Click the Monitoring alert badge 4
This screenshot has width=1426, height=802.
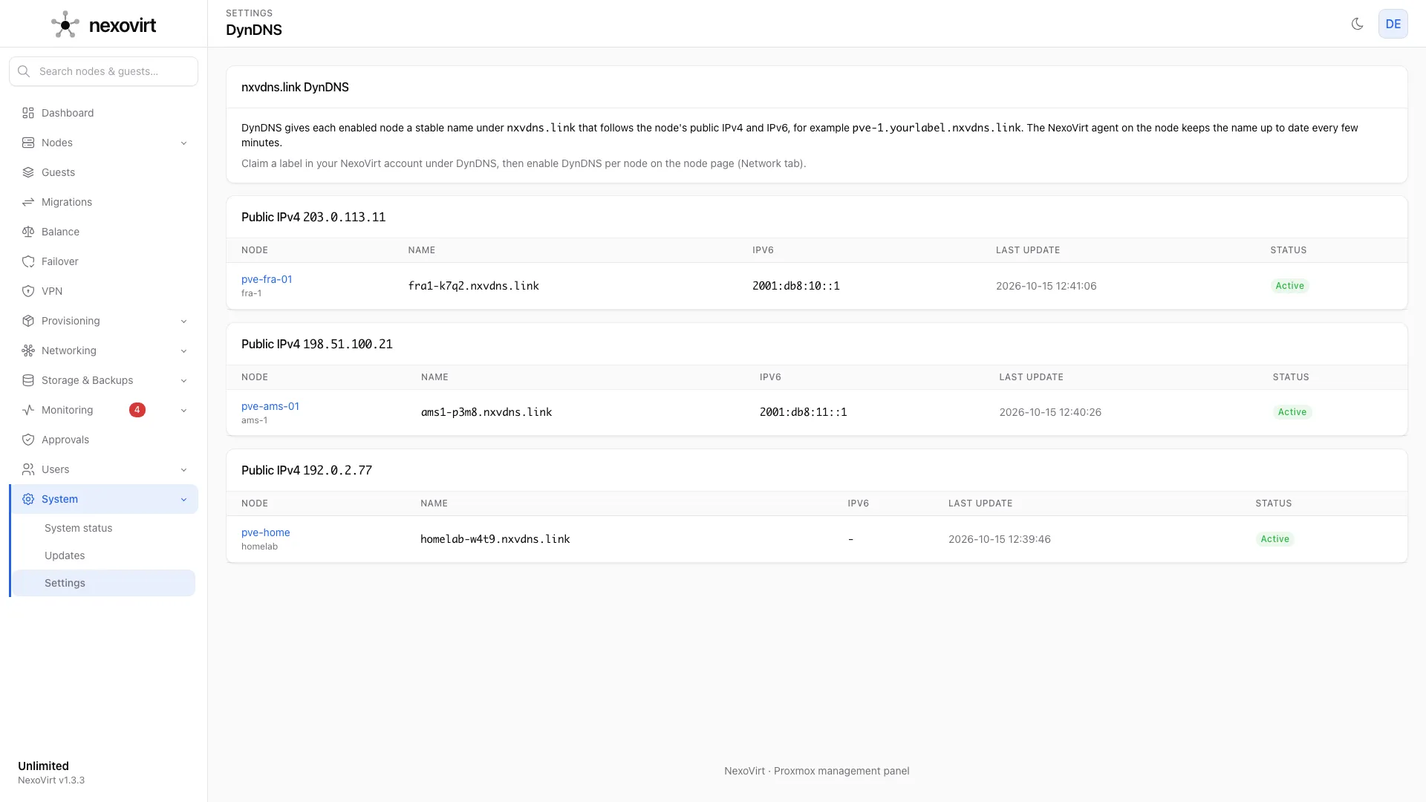[x=137, y=410]
